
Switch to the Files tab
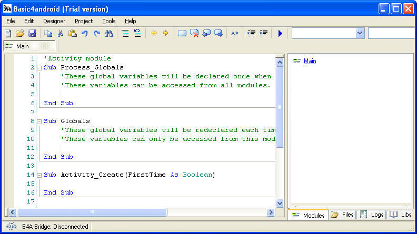click(x=342, y=215)
